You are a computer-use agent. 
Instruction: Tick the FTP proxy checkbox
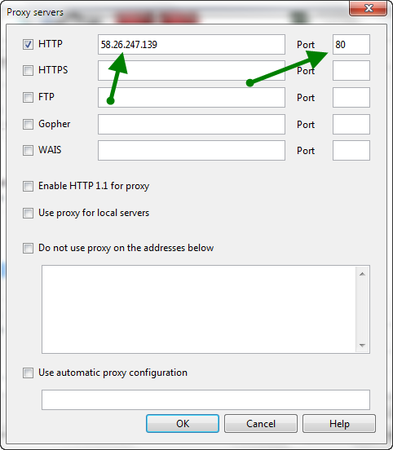point(28,97)
